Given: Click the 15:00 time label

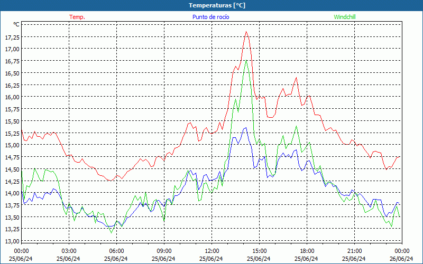Looking at the screenshot, I should [259, 251].
